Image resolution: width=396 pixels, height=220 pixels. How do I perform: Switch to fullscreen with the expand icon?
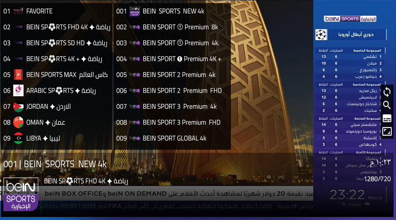click(387, 132)
